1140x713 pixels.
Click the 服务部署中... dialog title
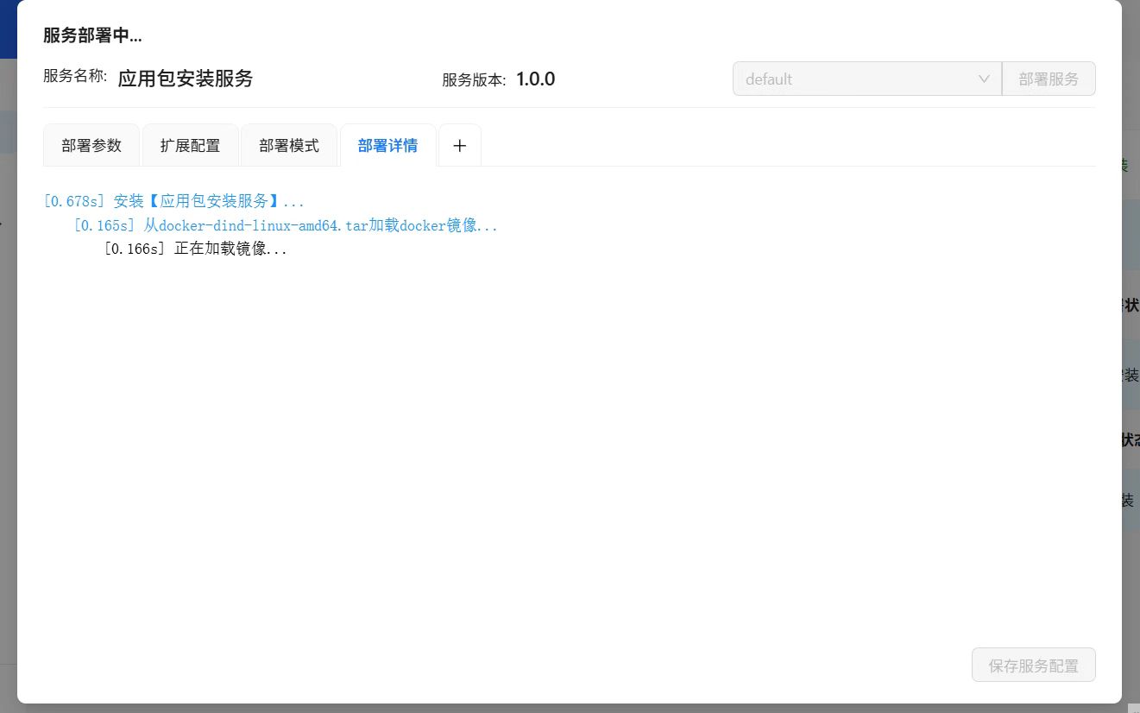point(92,35)
